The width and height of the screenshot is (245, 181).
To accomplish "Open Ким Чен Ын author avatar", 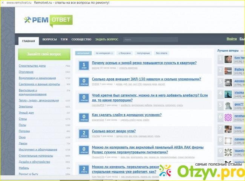I will 228,59.
